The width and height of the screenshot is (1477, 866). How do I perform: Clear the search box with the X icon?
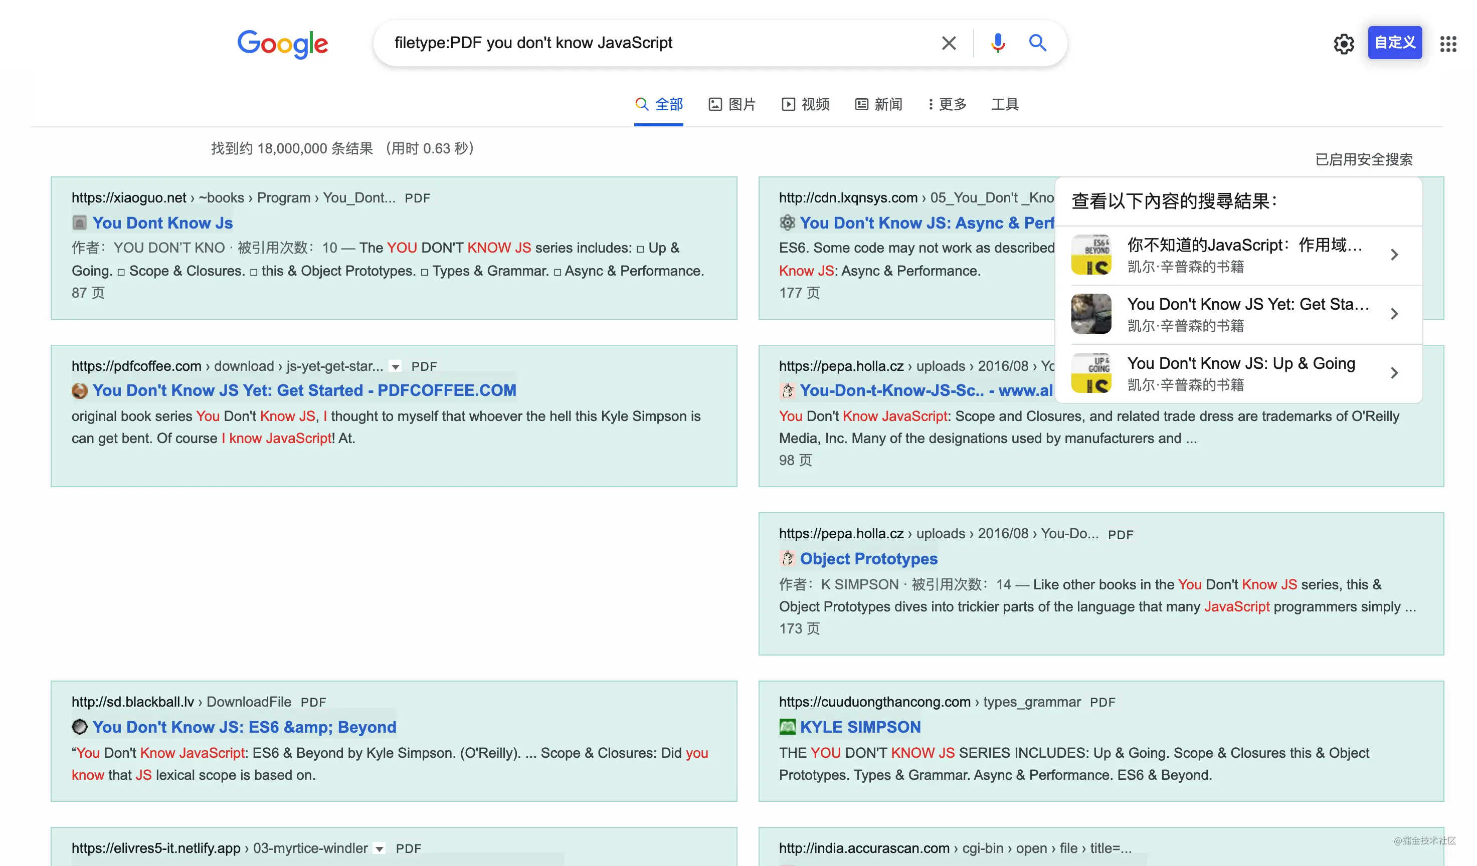[949, 43]
